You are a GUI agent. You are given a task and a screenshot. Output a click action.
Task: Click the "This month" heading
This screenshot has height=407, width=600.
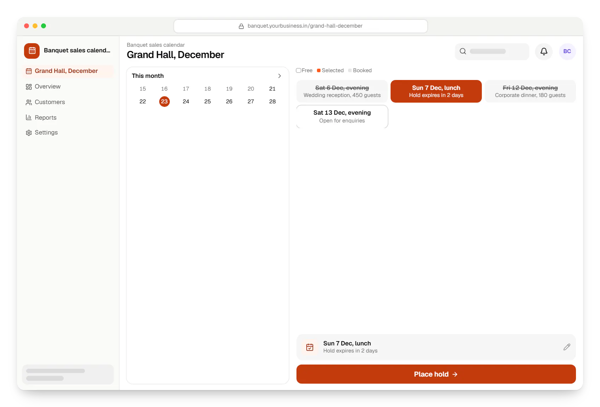tap(148, 76)
